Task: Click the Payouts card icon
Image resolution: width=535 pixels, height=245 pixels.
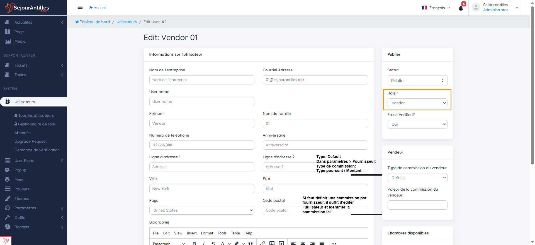Action: pos(8,189)
